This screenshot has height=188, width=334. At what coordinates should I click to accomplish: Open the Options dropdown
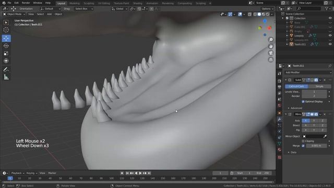tap(267, 9)
